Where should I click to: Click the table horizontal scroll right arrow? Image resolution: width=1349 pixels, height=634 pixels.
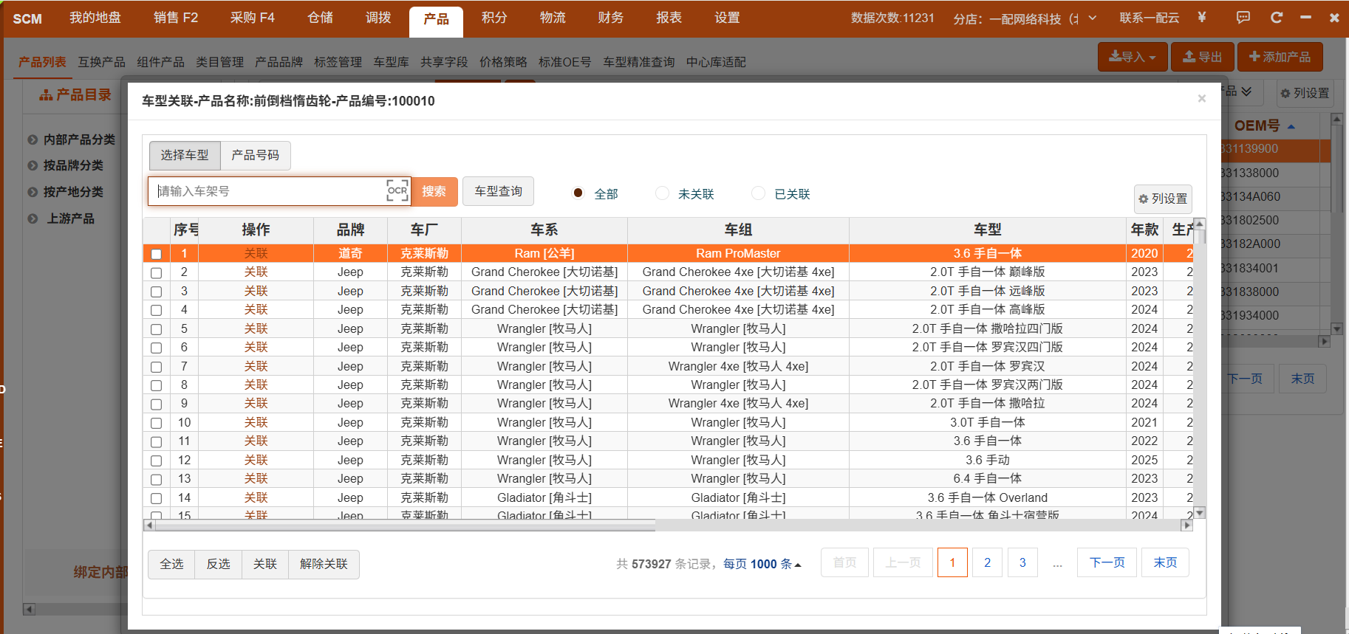click(1187, 526)
